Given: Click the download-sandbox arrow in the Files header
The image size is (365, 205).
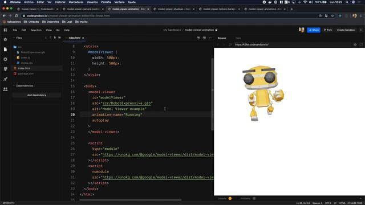Looking at the screenshot, I should (x=46, y=38).
